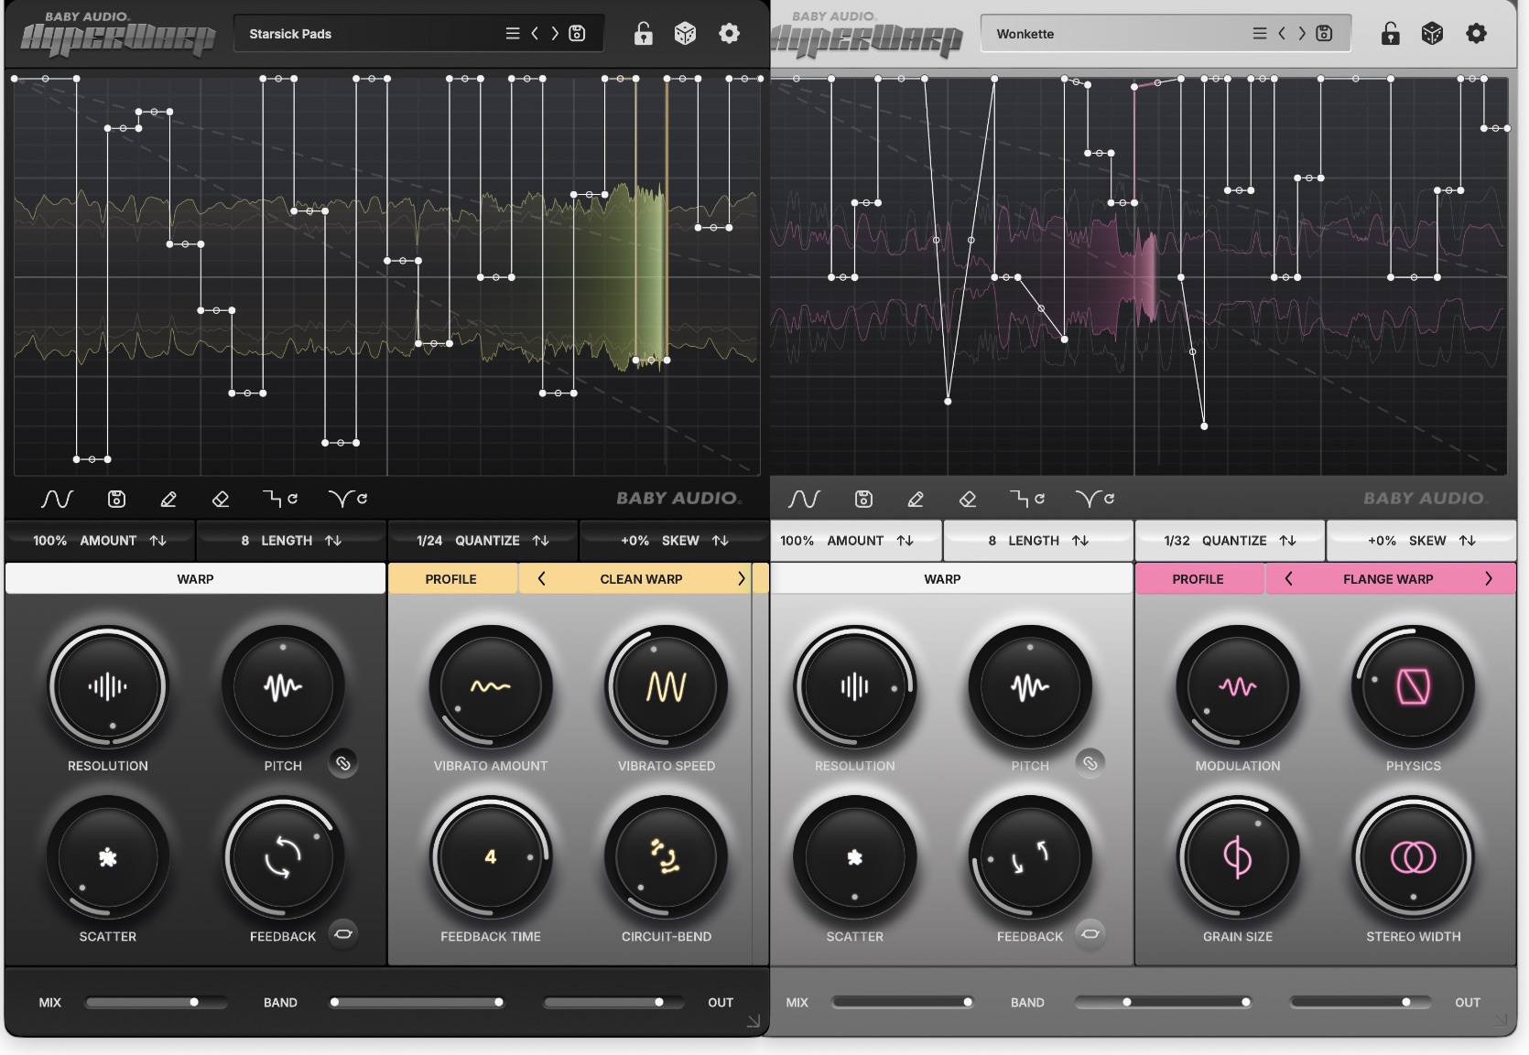Click smooth-curve reset tool in dark window
Image resolution: width=1529 pixels, height=1055 pixels.
pos(348,499)
